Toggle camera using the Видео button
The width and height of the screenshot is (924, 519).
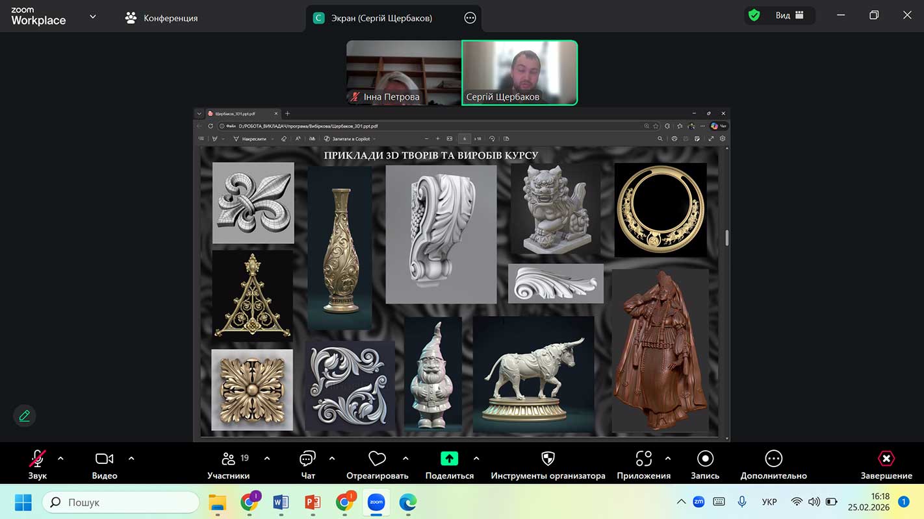click(x=104, y=459)
